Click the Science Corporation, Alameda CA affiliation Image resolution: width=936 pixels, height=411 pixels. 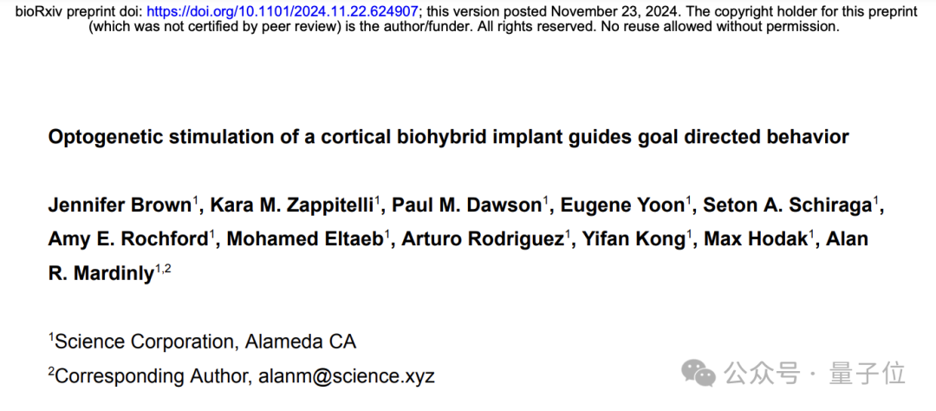point(205,342)
